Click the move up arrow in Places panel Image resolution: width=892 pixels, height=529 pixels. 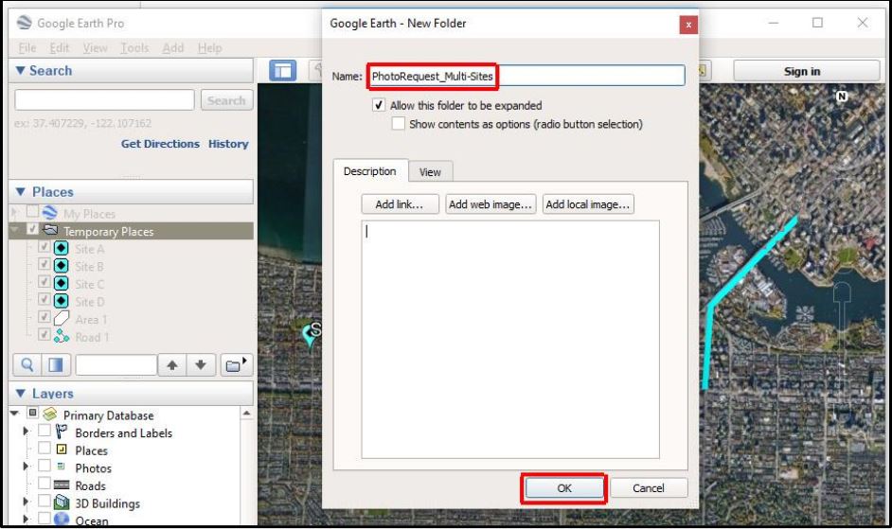tap(172, 364)
